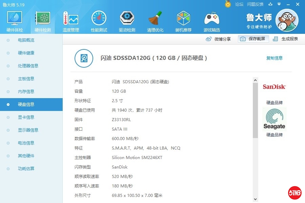
Task: Click the report icon for 生成报表
Action: click(x=275, y=39)
